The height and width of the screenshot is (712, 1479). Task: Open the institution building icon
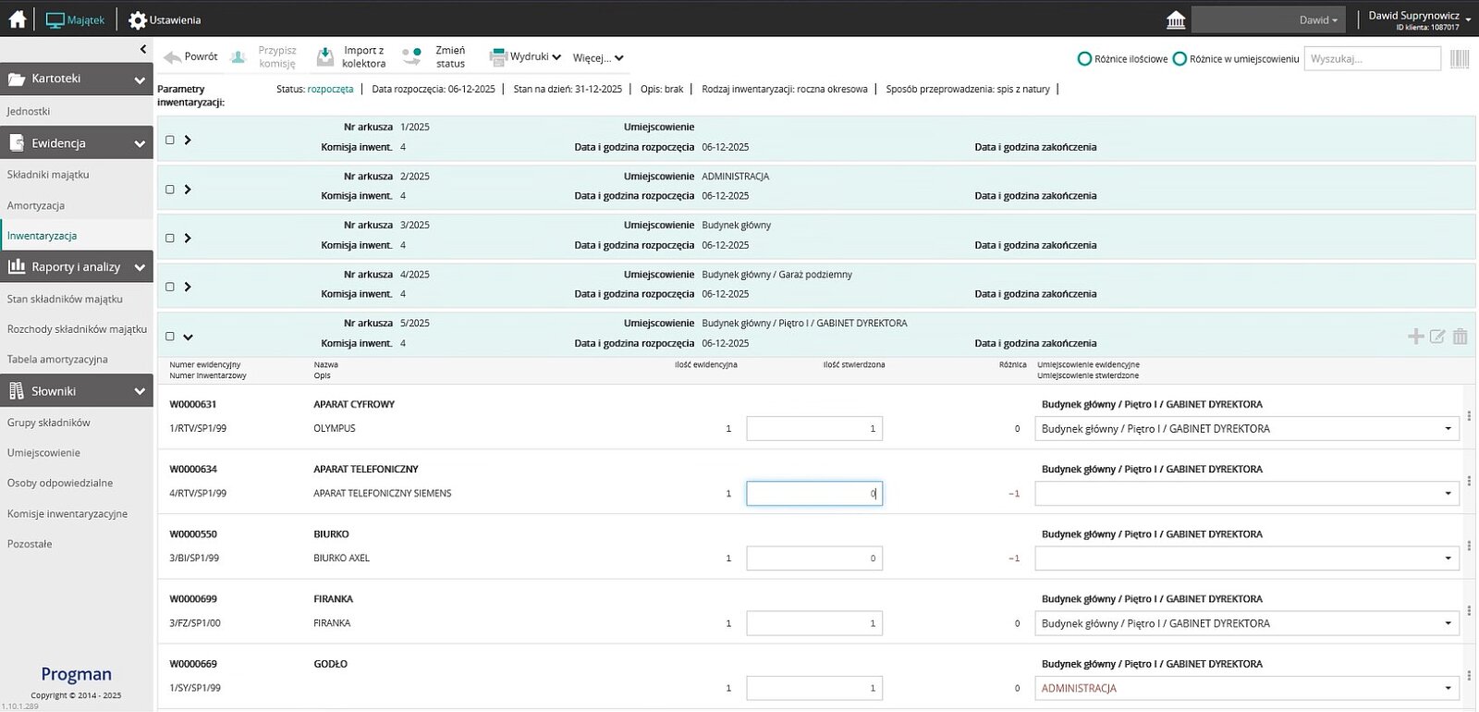[x=1176, y=19]
